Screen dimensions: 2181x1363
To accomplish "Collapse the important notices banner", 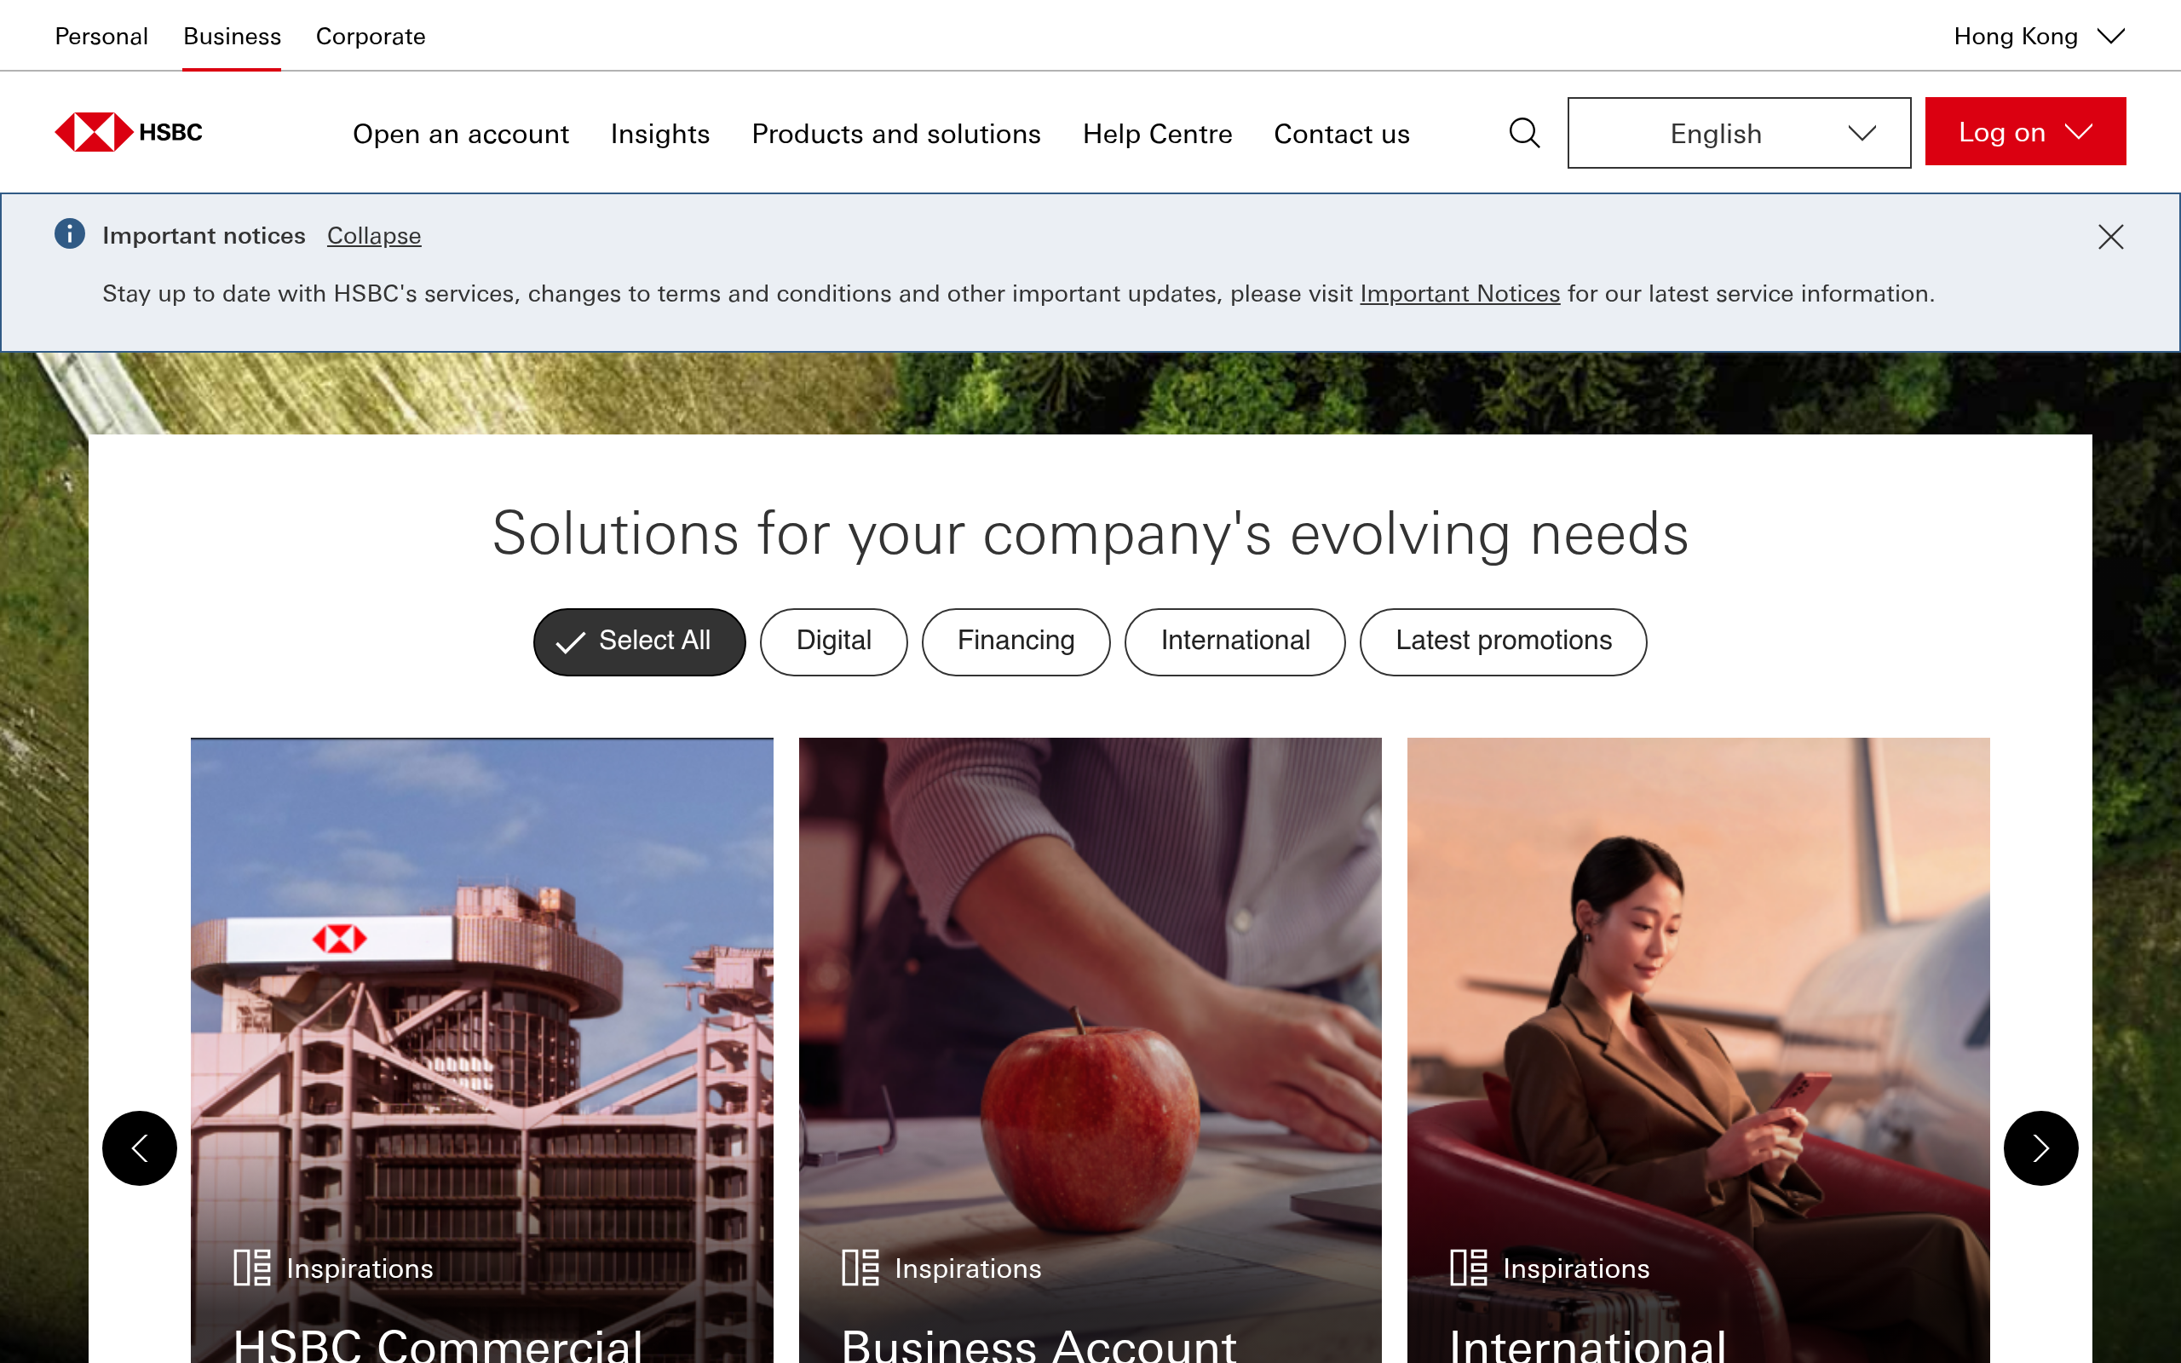I will tap(374, 235).
